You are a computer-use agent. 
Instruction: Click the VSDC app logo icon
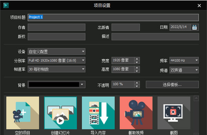click(x=6, y=6)
